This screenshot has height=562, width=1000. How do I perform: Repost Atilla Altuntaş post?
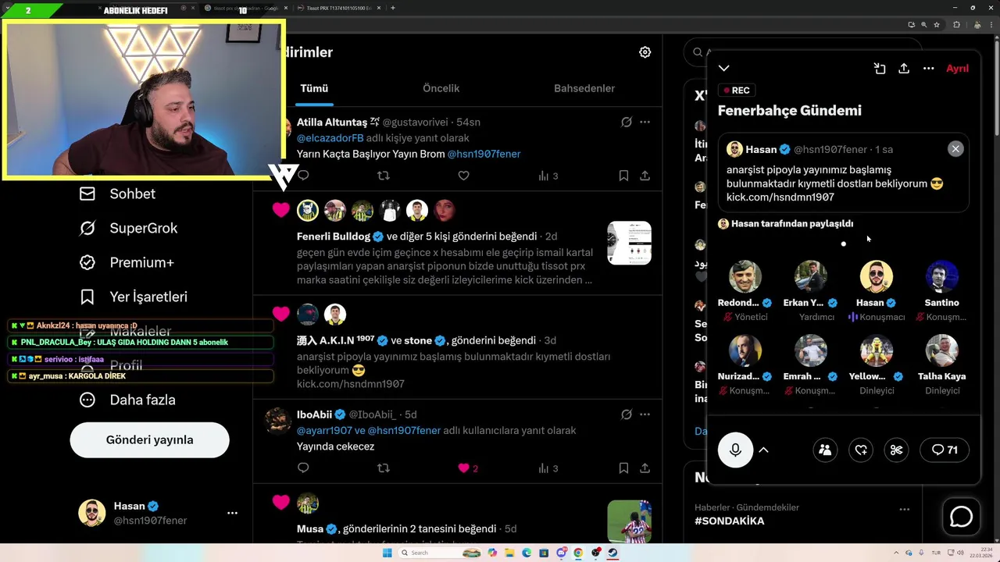(x=383, y=176)
